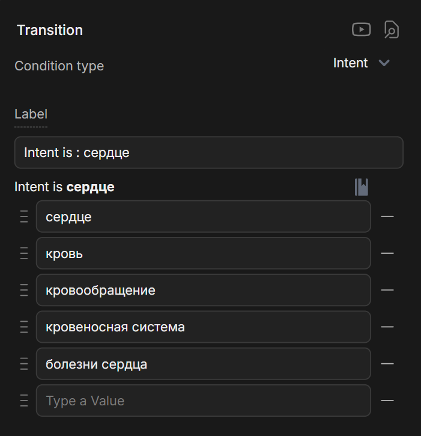Remove the 'болезни сердца' value entry
The height and width of the screenshot is (436, 421).
click(x=387, y=363)
